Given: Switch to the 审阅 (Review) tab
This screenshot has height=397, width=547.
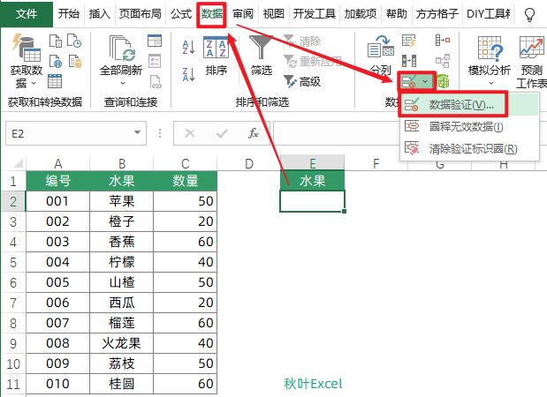Looking at the screenshot, I should 243,14.
